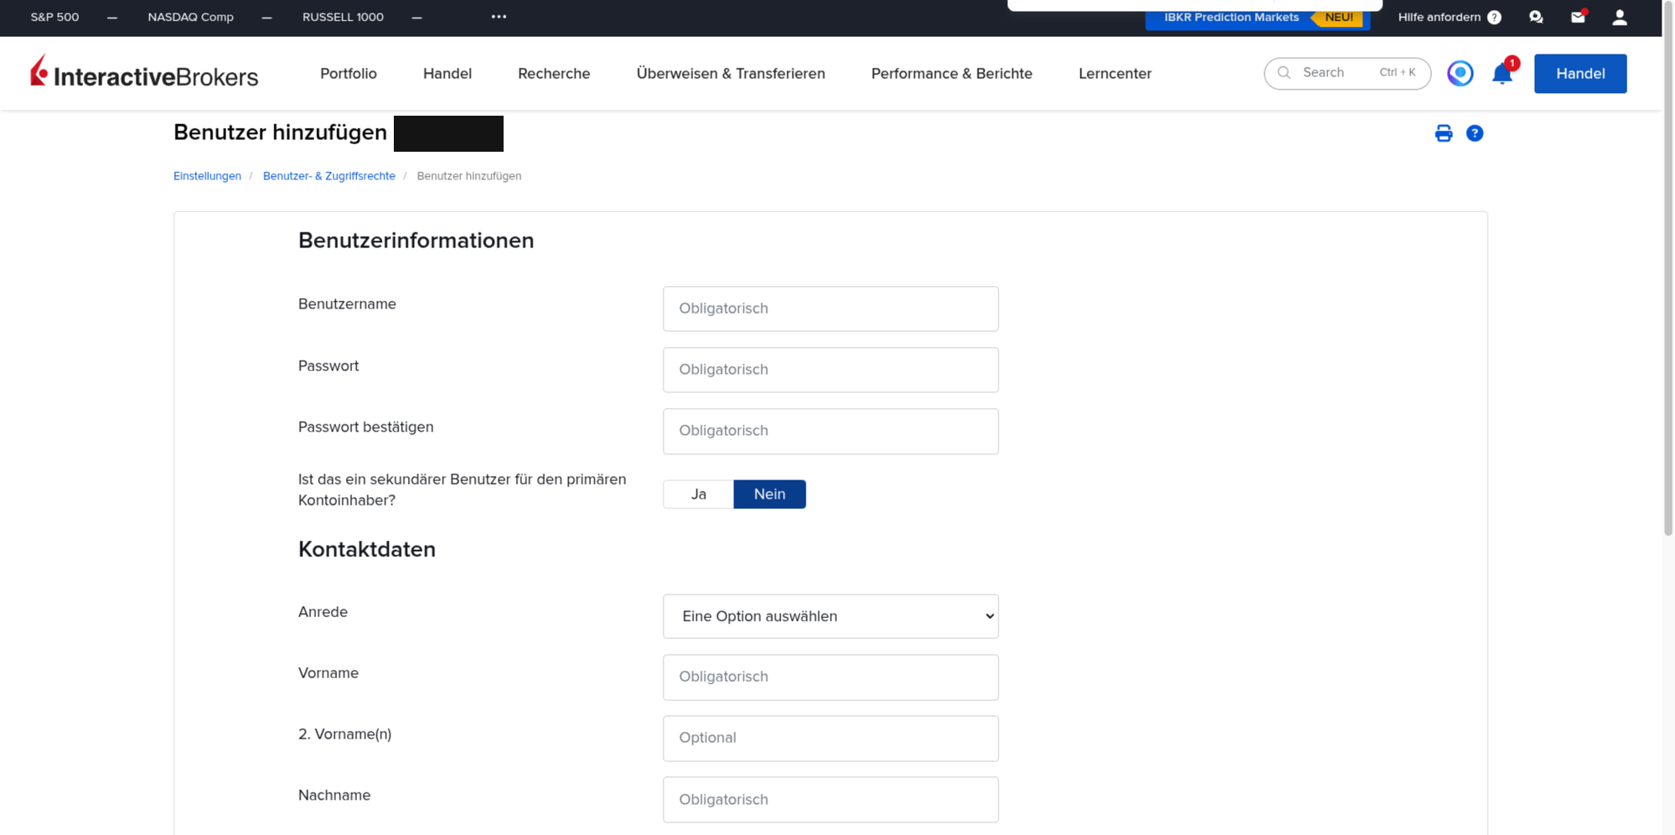Click the Benutzerinformationen heading

416,241
